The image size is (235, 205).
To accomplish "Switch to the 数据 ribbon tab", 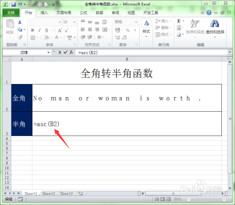I will click(x=99, y=13).
